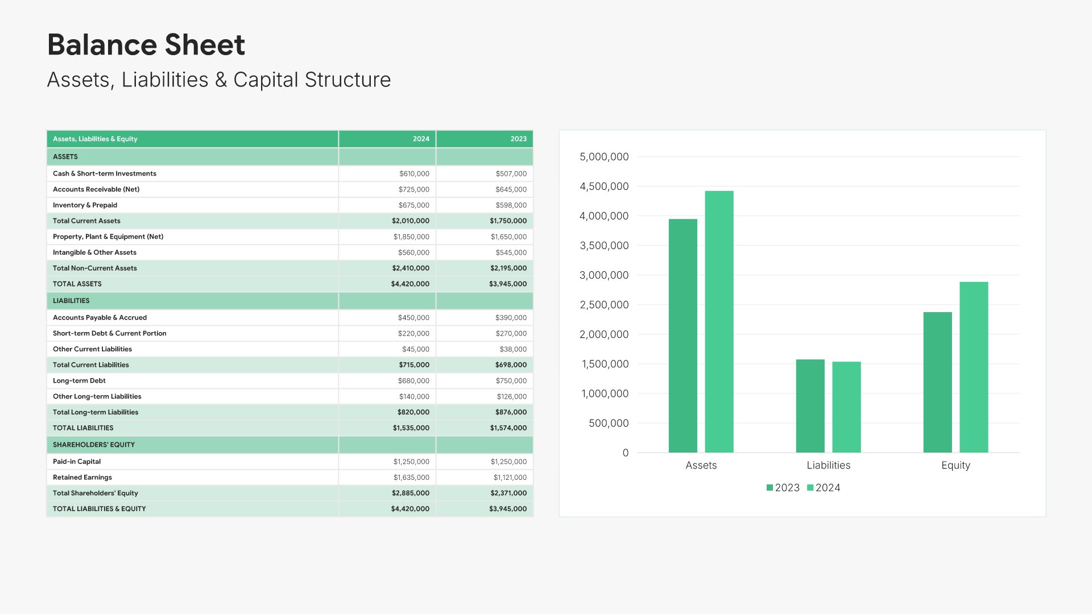Click the 2023 Liabilities bar
Viewport: 1092px width, 614px height.
tap(810, 406)
